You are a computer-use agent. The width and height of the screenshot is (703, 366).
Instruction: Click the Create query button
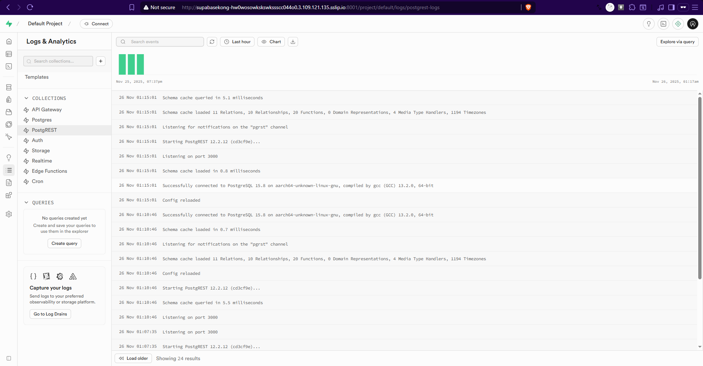click(x=64, y=243)
